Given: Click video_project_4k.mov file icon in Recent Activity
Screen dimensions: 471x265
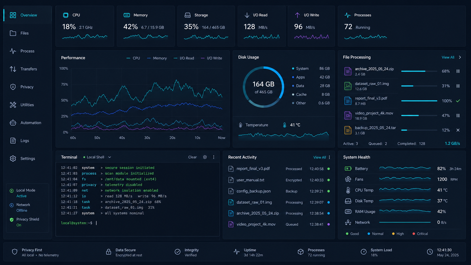Looking at the screenshot, I should pos(231,224).
